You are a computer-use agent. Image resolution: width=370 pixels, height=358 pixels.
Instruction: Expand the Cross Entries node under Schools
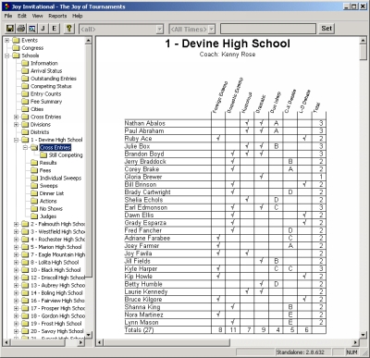(x=16, y=117)
